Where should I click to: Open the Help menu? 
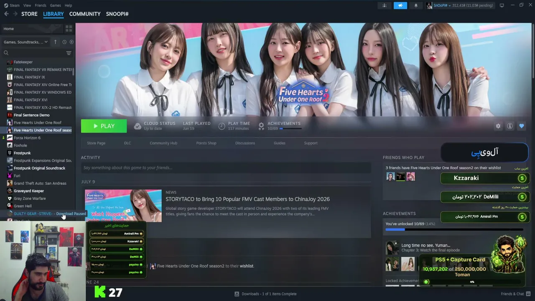click(69, 5)
